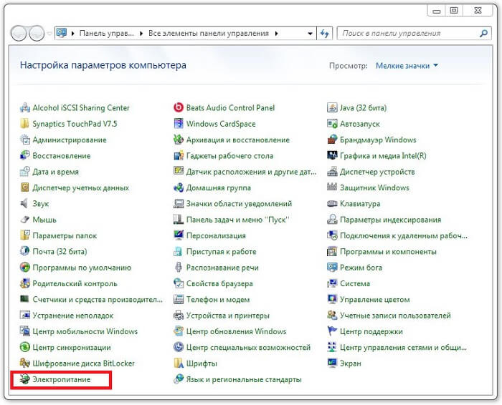Click the Панель управ... breadcrumb segment

click(107, 33)
